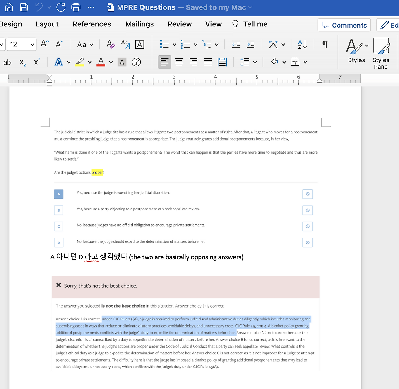The height and width of the screenshot is (389, 399).
Task: Apply the yellow text highlight color
Action: click(80, 62)
